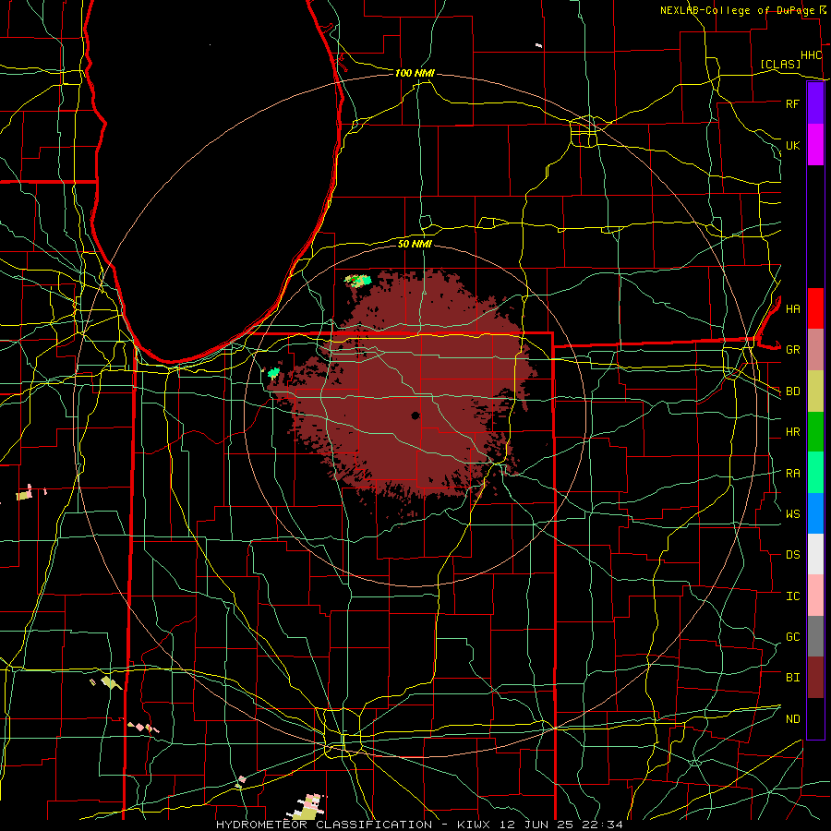Click the mint green RA legend color block
The height and width of the screenshot is (831, 831).
click(x=815, y=472)
